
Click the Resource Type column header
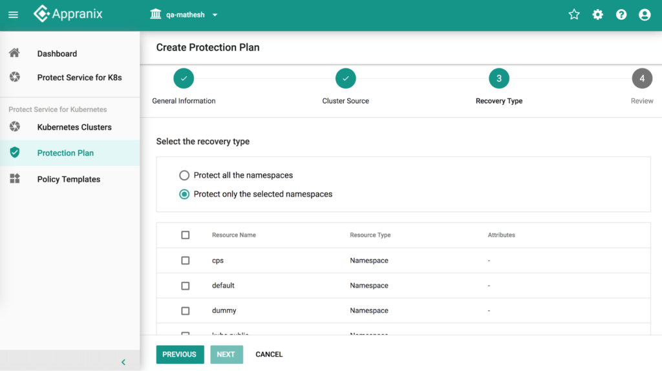click(x=370, y=235)
